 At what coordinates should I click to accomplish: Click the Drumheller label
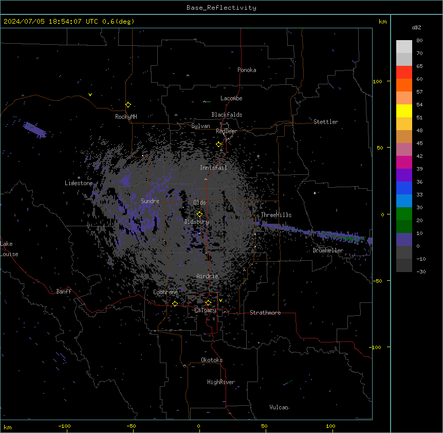(x=328, y=250)
